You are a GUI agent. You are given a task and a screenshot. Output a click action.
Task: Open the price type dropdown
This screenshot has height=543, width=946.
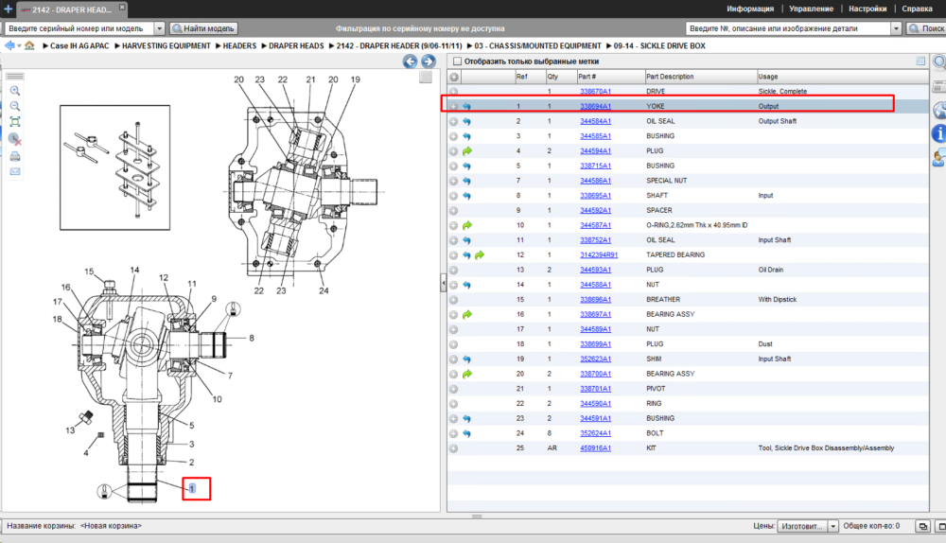(x=832, y=526)
